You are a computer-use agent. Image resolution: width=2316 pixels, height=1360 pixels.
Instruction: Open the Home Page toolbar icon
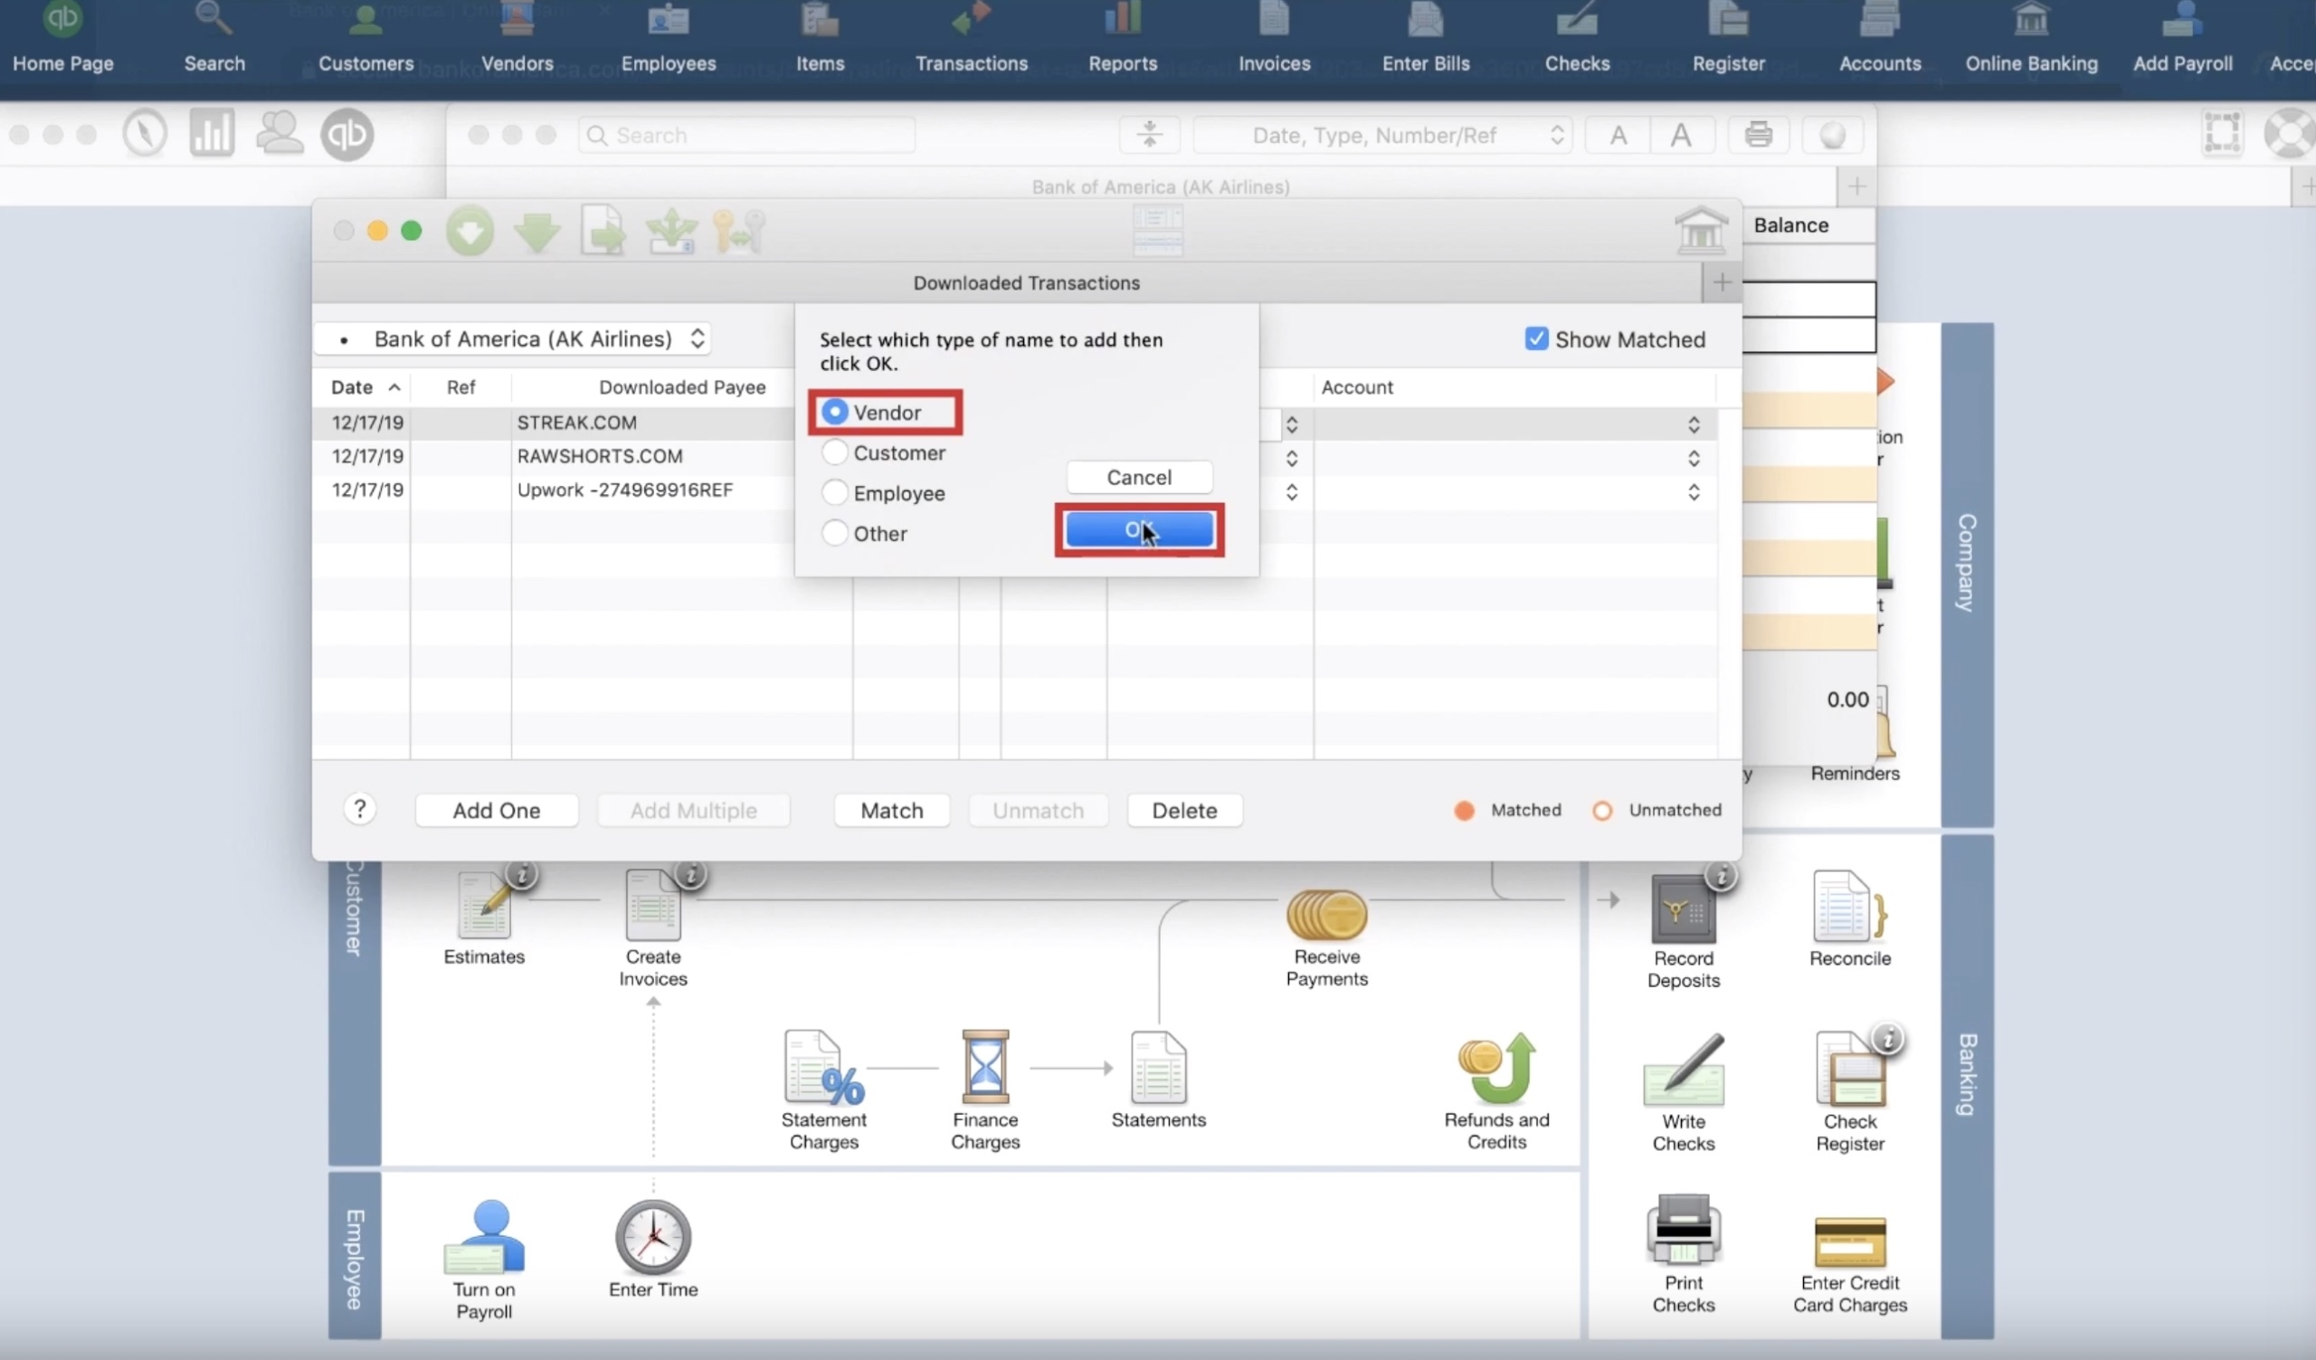[62, 39]
